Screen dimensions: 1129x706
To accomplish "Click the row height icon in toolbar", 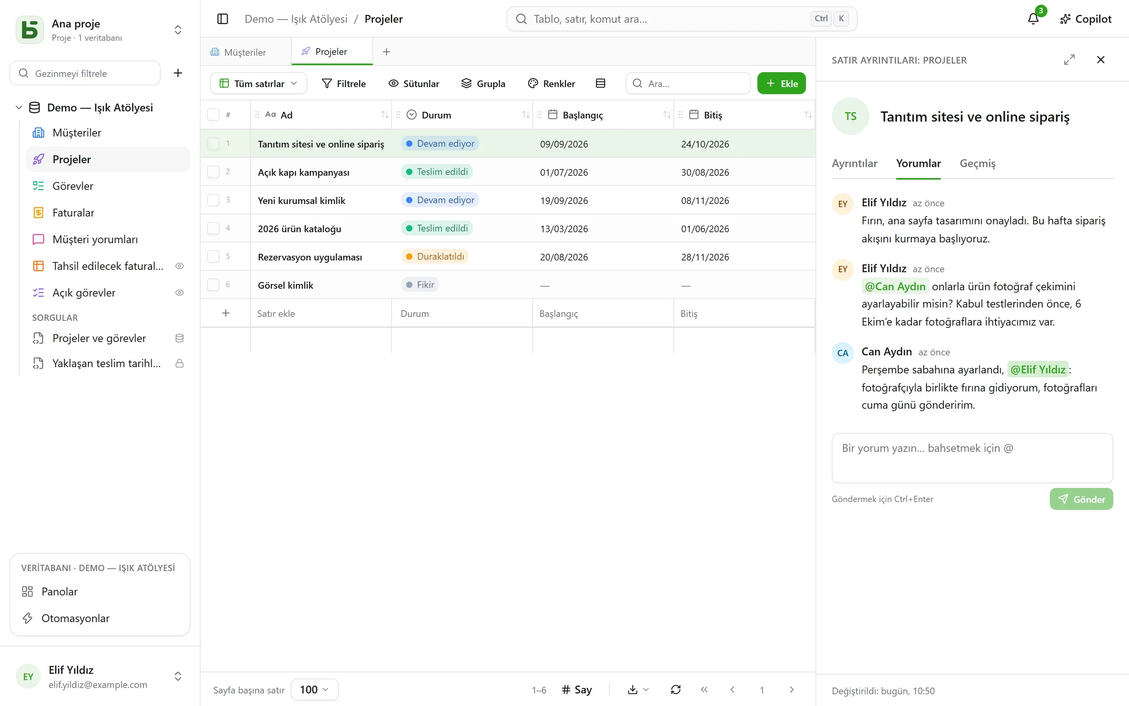I will (x=601, y=83).
